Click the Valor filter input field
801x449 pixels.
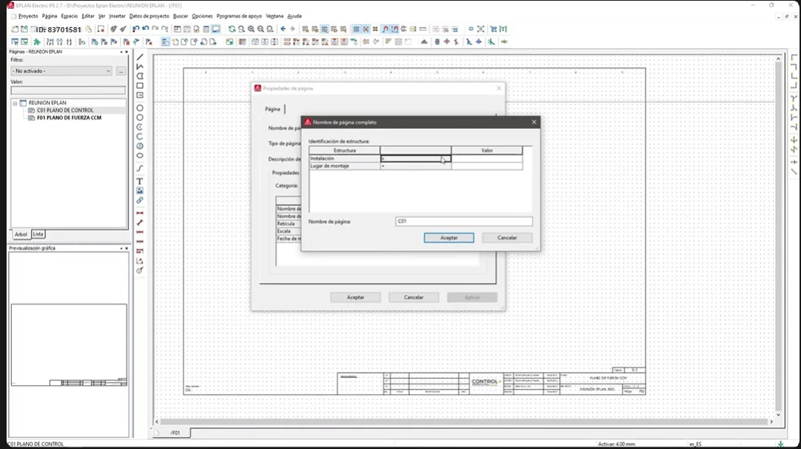click(68, 90)
